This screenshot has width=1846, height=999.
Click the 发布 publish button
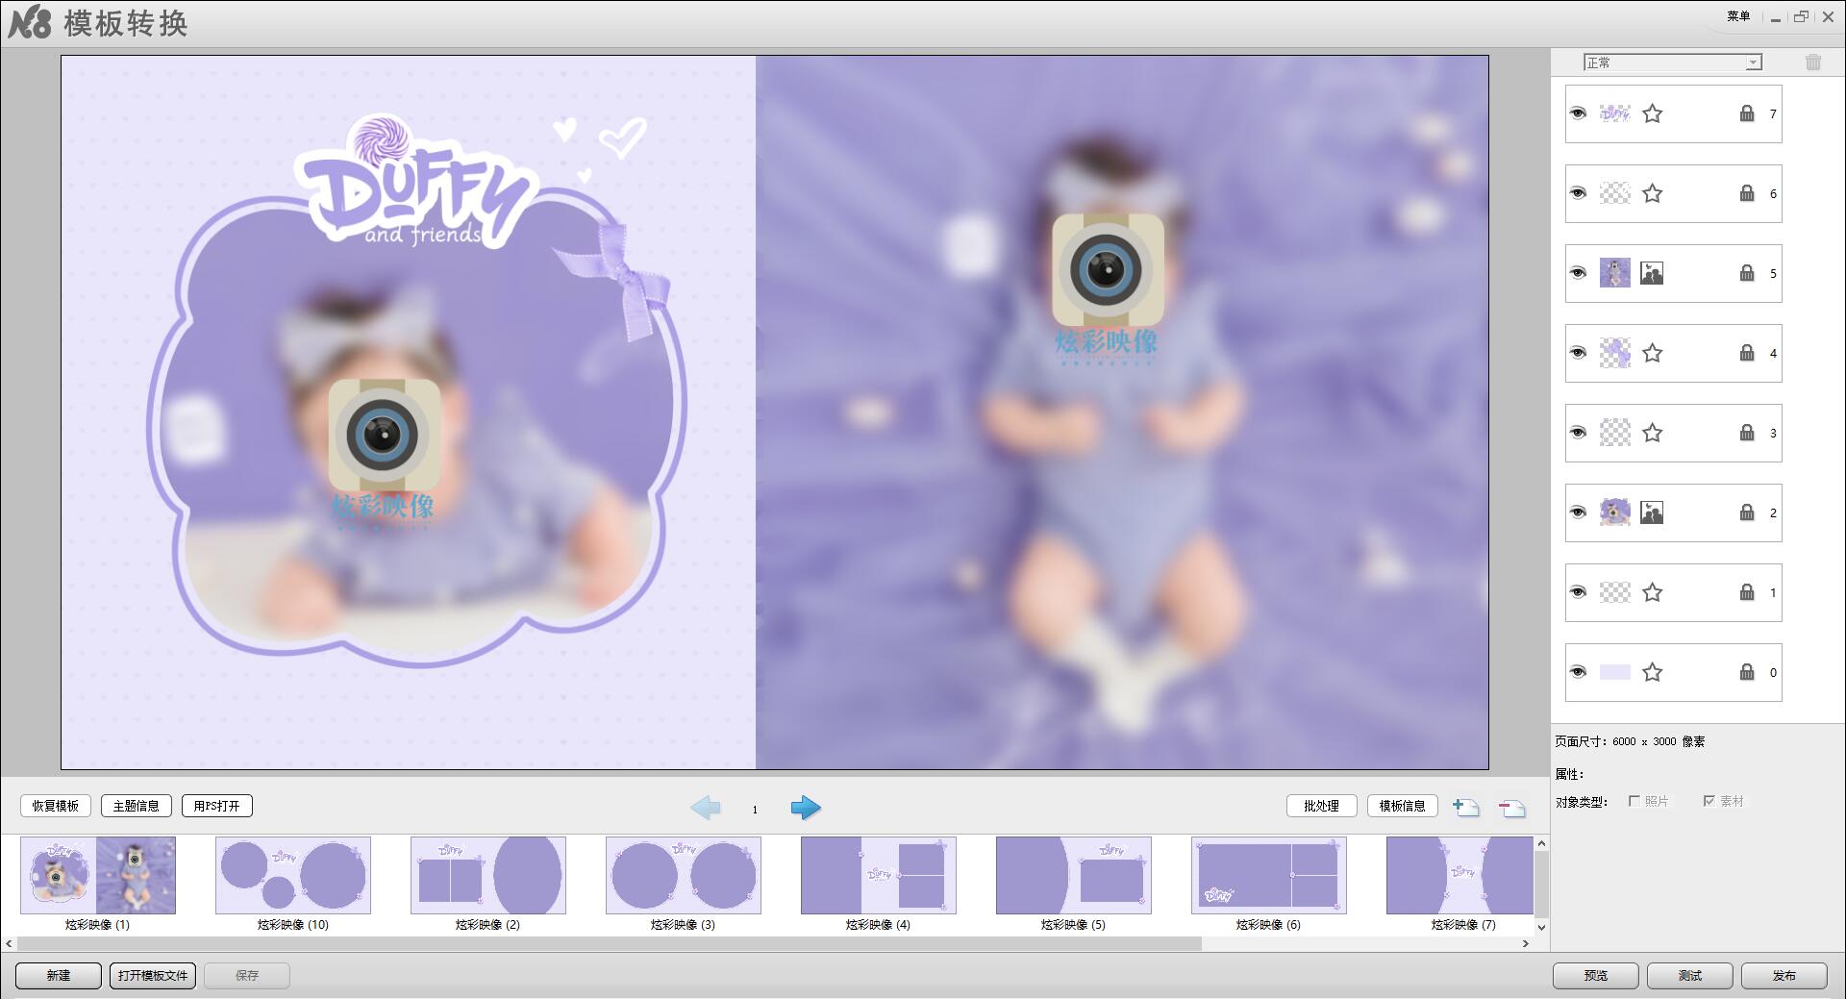pyautogui.click(x=1784, y=975)
